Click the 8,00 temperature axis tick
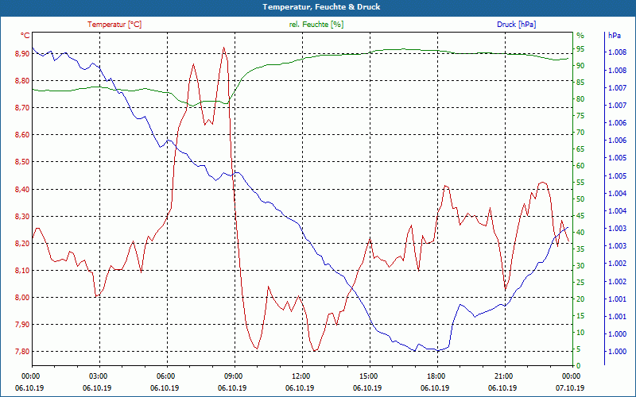 point(22,297)
